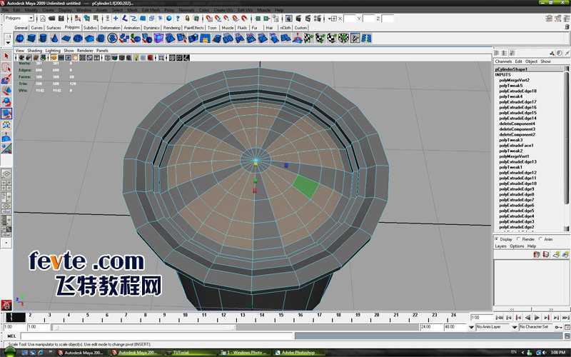This screenshot has height=357, width=571.
Task: Select the Anim radio button in Layer Editor
Action: (x=540, y=239)
